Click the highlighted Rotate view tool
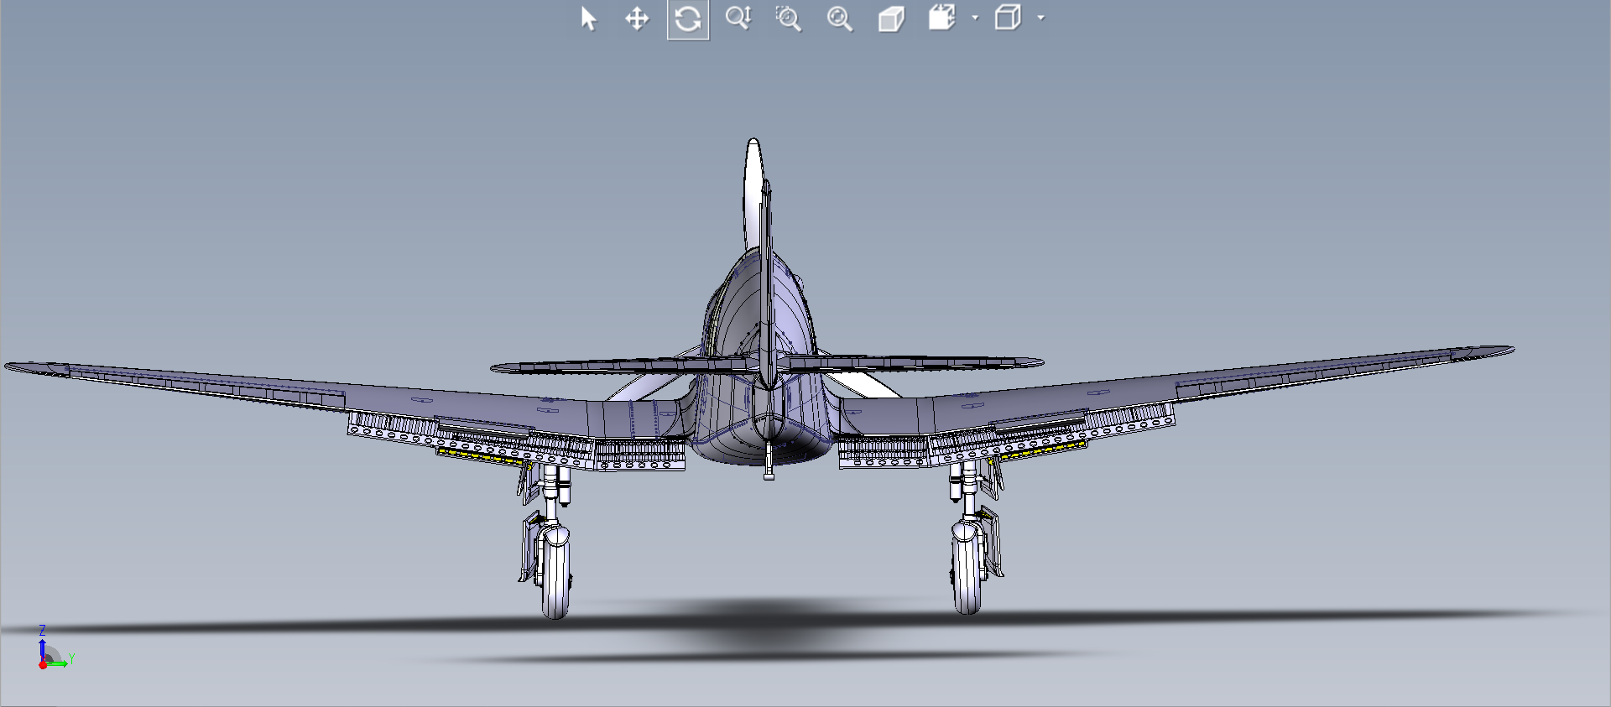Viewport: 1611px width, 707px height. tap(688, 18)
